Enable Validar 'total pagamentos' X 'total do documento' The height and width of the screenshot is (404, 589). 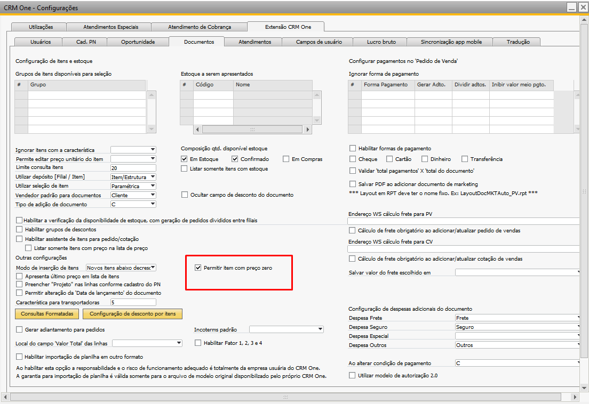[x=352, y=171]
